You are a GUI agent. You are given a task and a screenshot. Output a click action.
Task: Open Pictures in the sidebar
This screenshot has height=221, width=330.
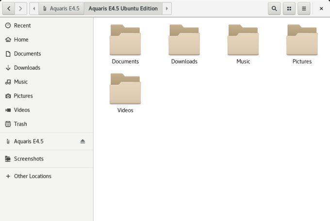(47, 96)
